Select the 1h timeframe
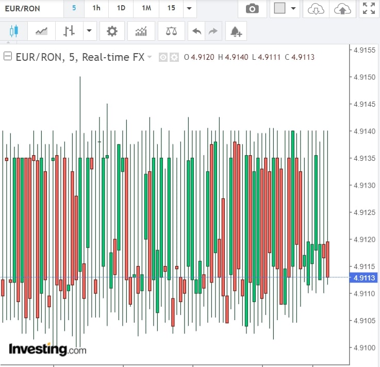This screenshot has height=367, width=380. pos(96,9)
